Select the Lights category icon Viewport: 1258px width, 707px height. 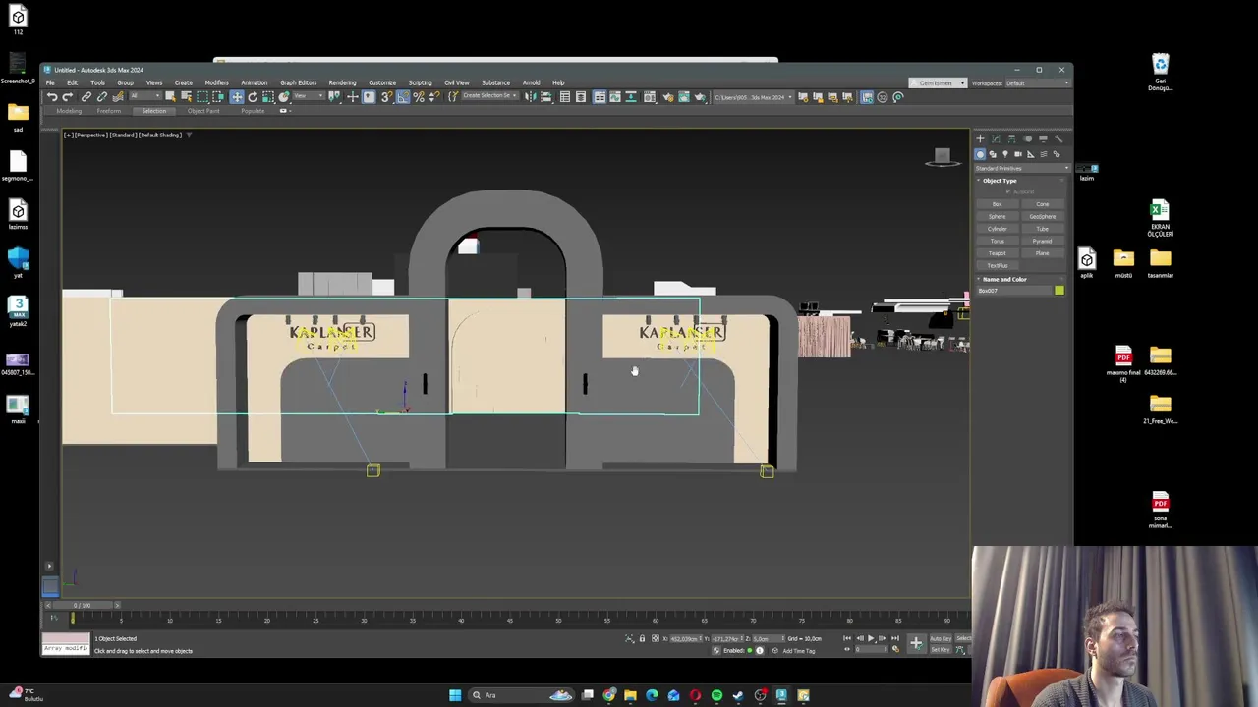pos(1005,154)
